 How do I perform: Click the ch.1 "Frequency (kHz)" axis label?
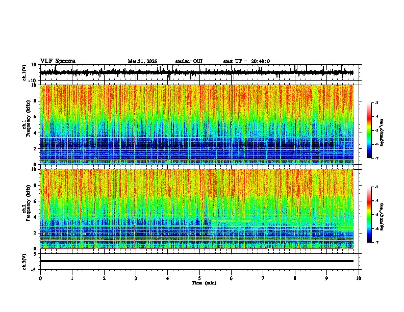point(28,118)
